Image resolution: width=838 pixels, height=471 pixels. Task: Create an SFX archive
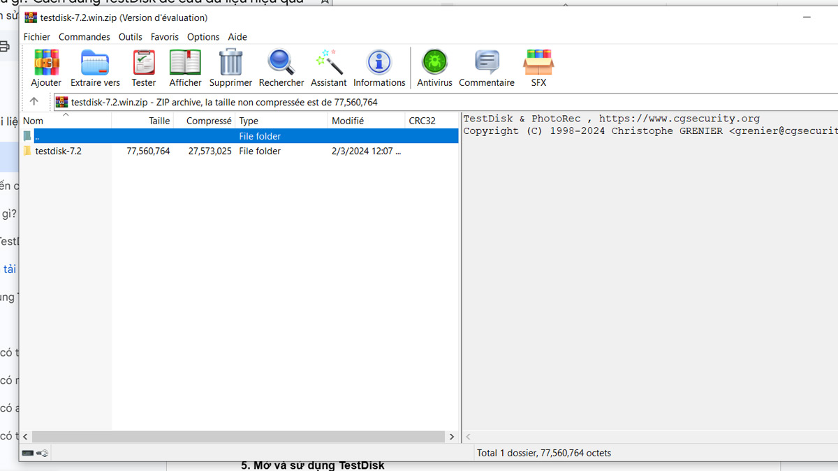click(538, 68)
